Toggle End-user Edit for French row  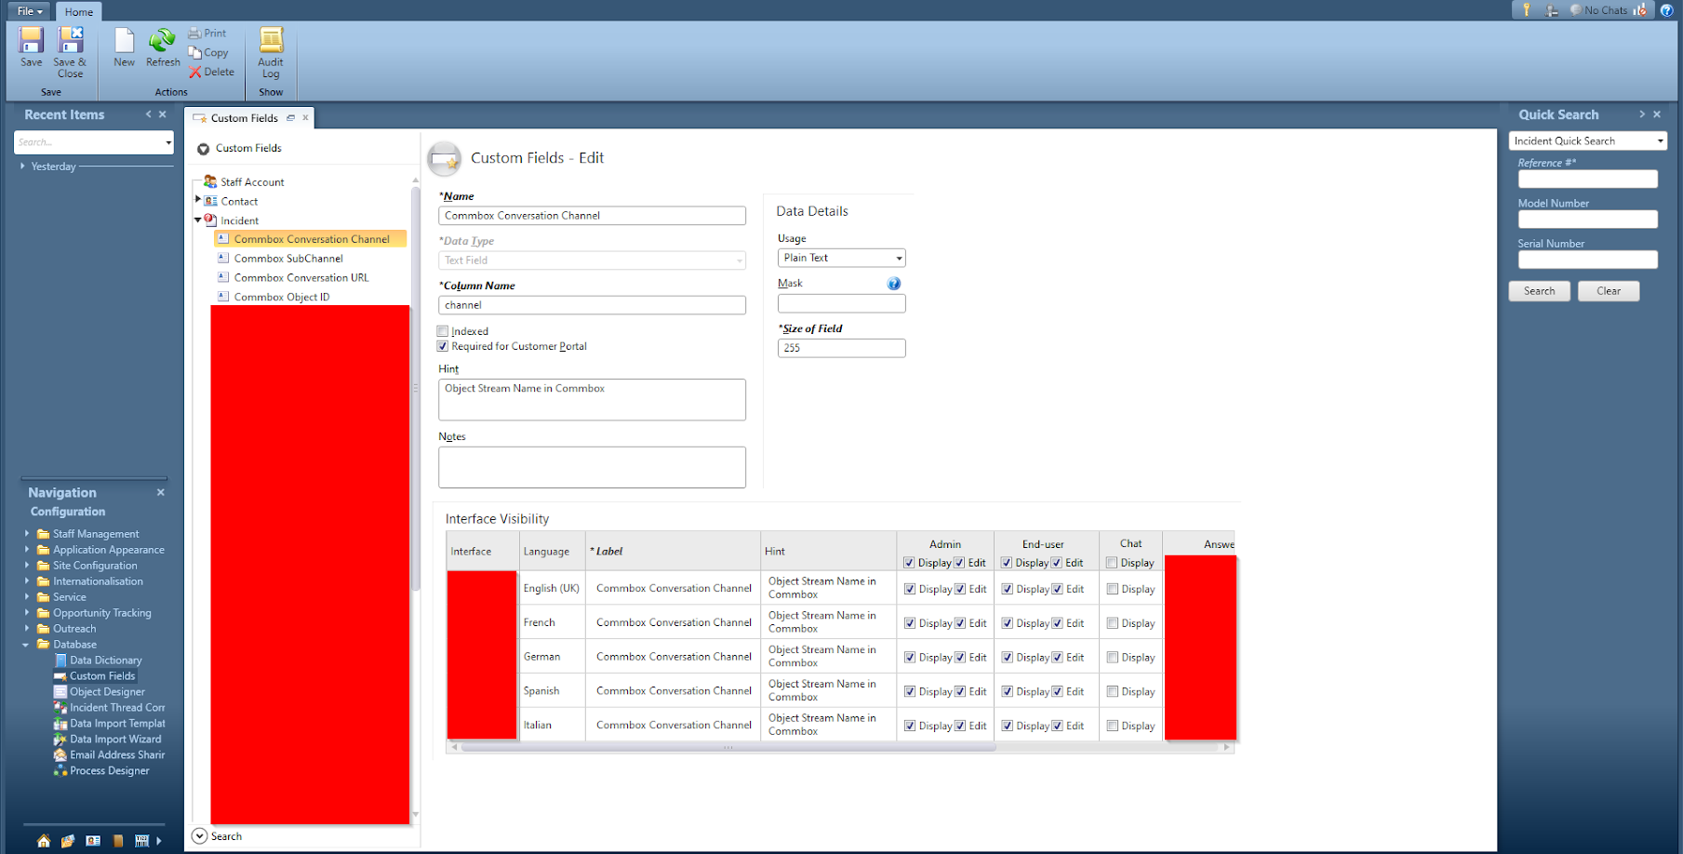tap(1057, 623)
